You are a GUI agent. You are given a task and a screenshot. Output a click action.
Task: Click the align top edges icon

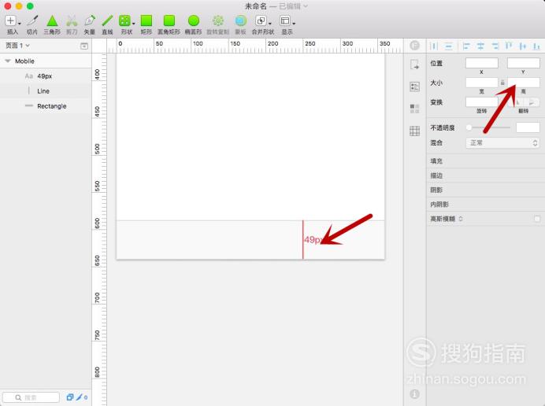(509, 46)
